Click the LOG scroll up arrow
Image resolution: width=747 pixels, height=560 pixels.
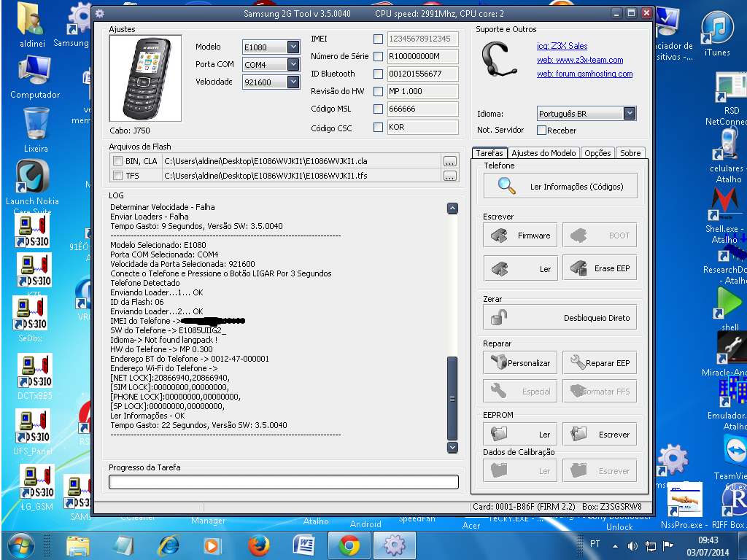coord(452,208)
